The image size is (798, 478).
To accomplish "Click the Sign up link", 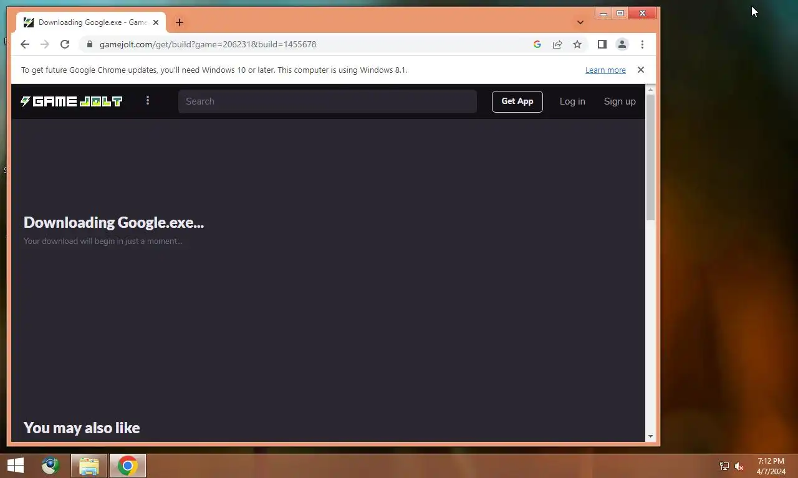I will [x=620, y=101].
